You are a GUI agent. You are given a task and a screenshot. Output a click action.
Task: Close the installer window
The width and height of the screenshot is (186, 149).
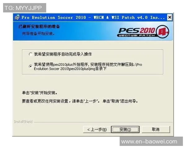(x=170, y=17)
